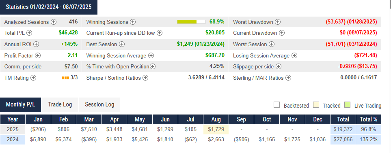Click the Winning Sessions progress bar
Screen dimensions: 391x153
191,22
